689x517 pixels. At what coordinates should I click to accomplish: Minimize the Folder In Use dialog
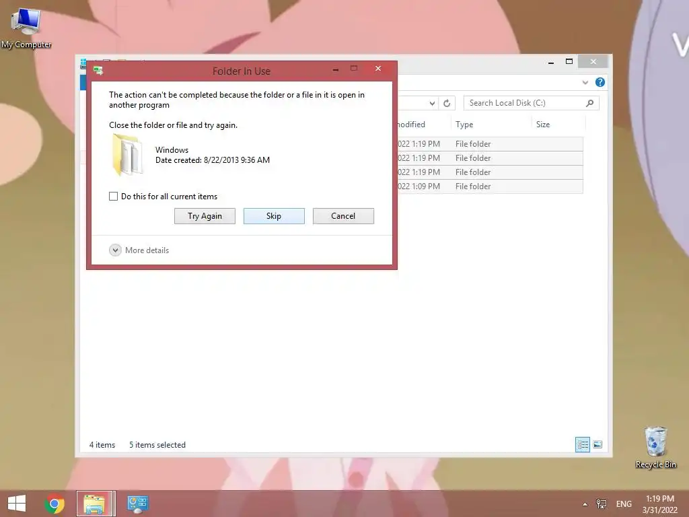tap(336, 69)
